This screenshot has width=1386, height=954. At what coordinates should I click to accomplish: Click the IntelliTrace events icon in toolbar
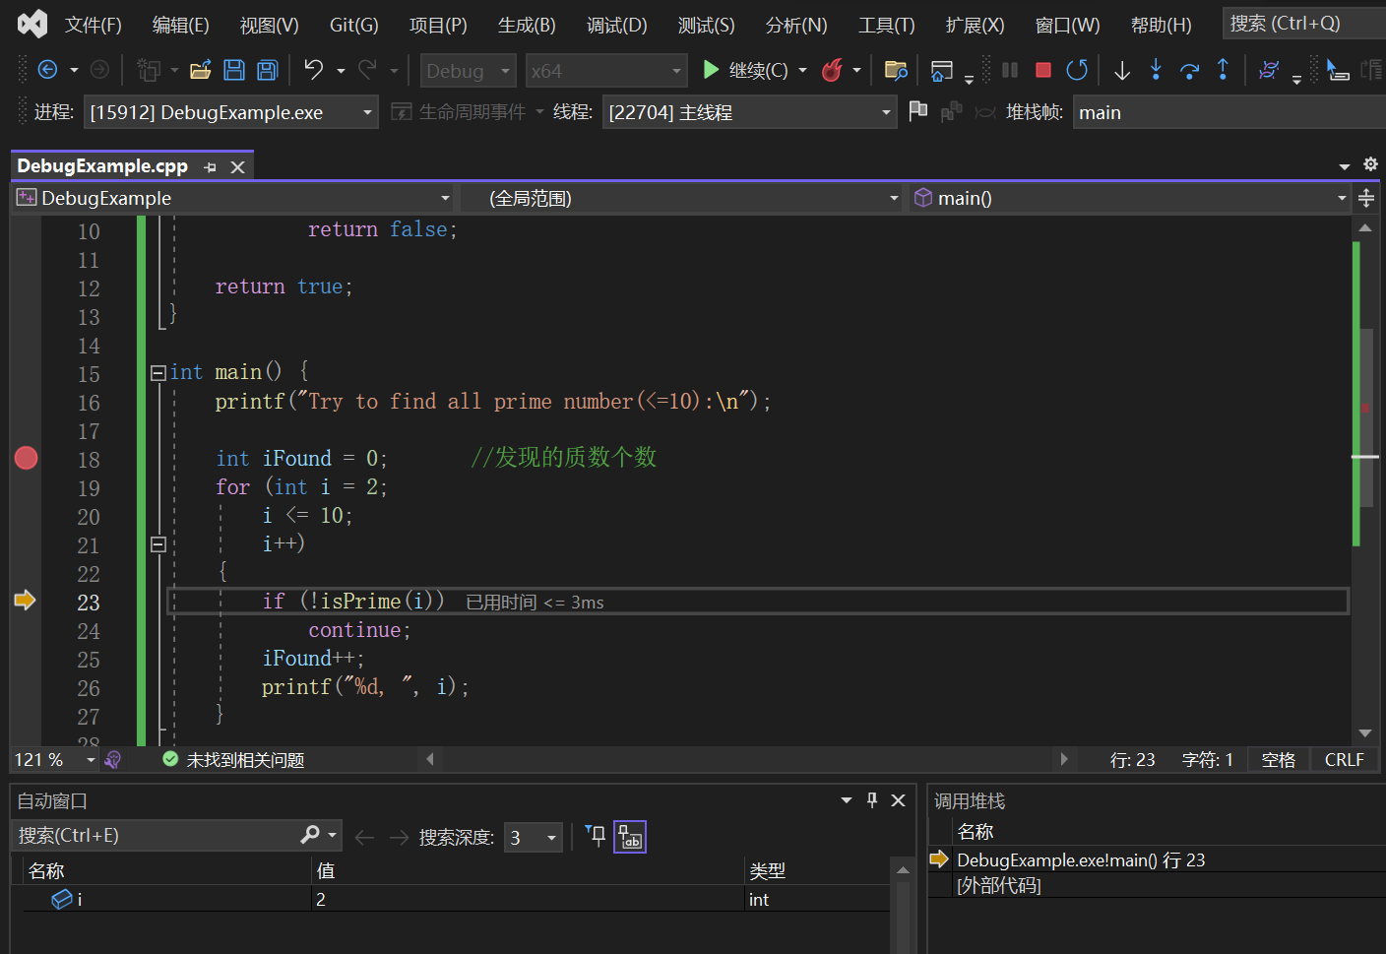[x=1269, y=70]
